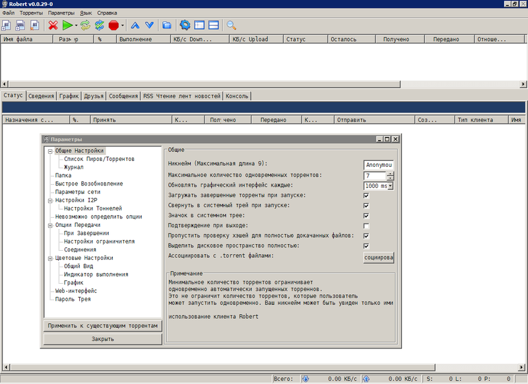
Task: Click Применить к существующим торрентам button
Action: pyautogui.click(x=103, y=326)
